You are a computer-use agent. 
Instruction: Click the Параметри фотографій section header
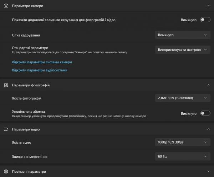coord(107,85)
